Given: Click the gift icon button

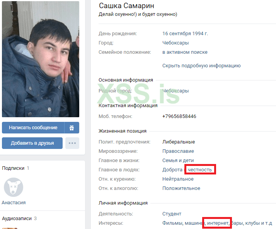Looking at the screenshot, I should 72,128.
